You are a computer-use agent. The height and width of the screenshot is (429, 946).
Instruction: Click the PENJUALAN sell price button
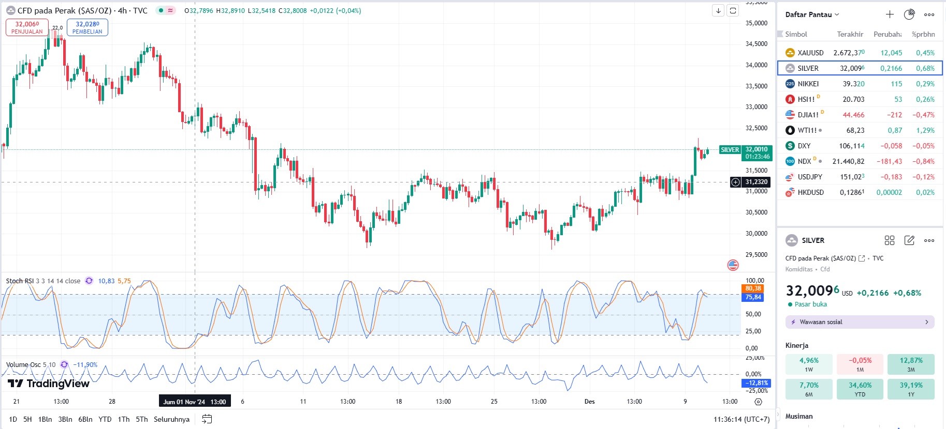pyautogui.click(x=27, y=27)
